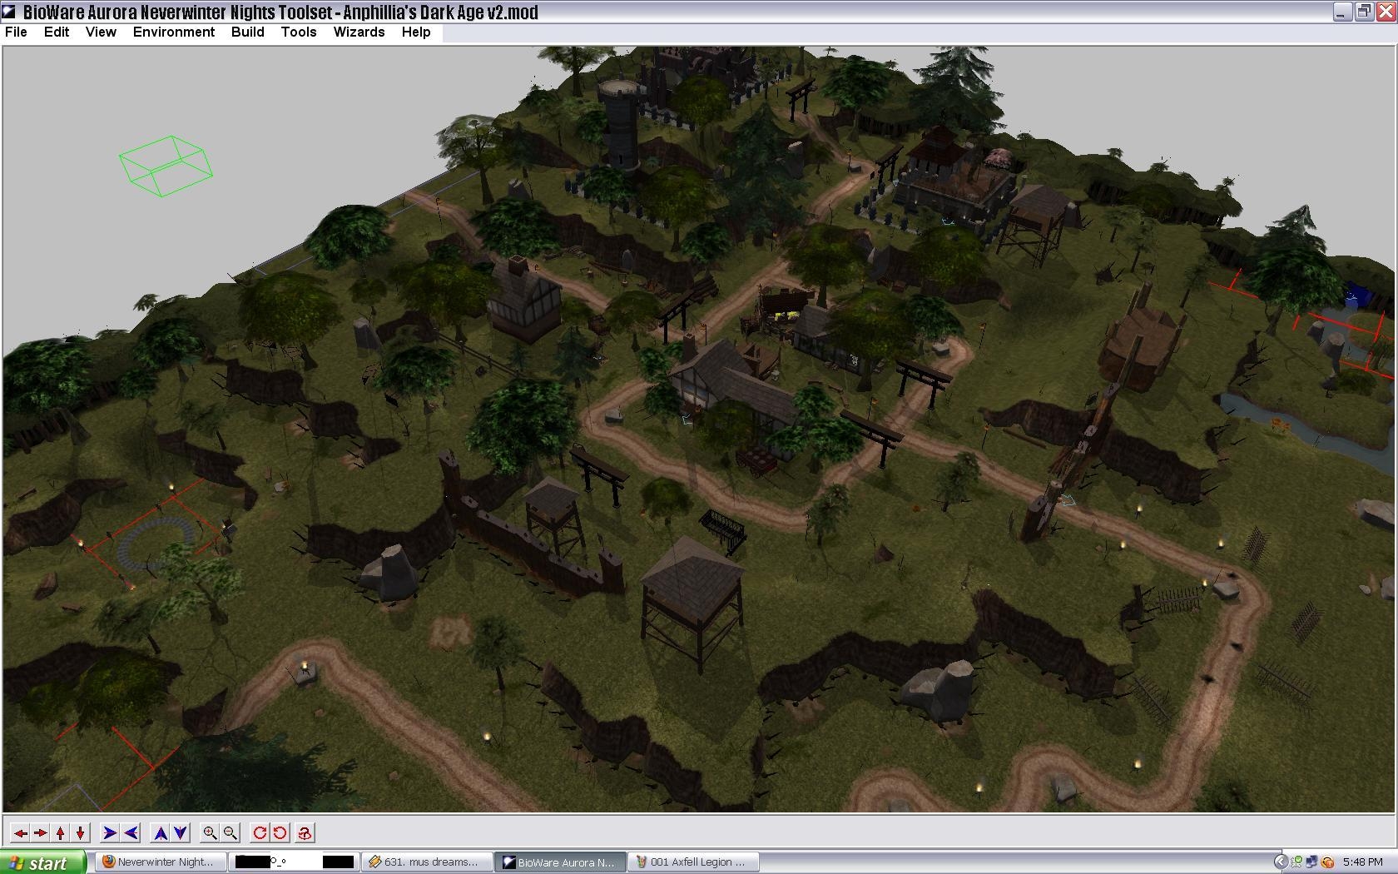Open the Build menu
1398x874 pixels.
[x=247, y=32]
